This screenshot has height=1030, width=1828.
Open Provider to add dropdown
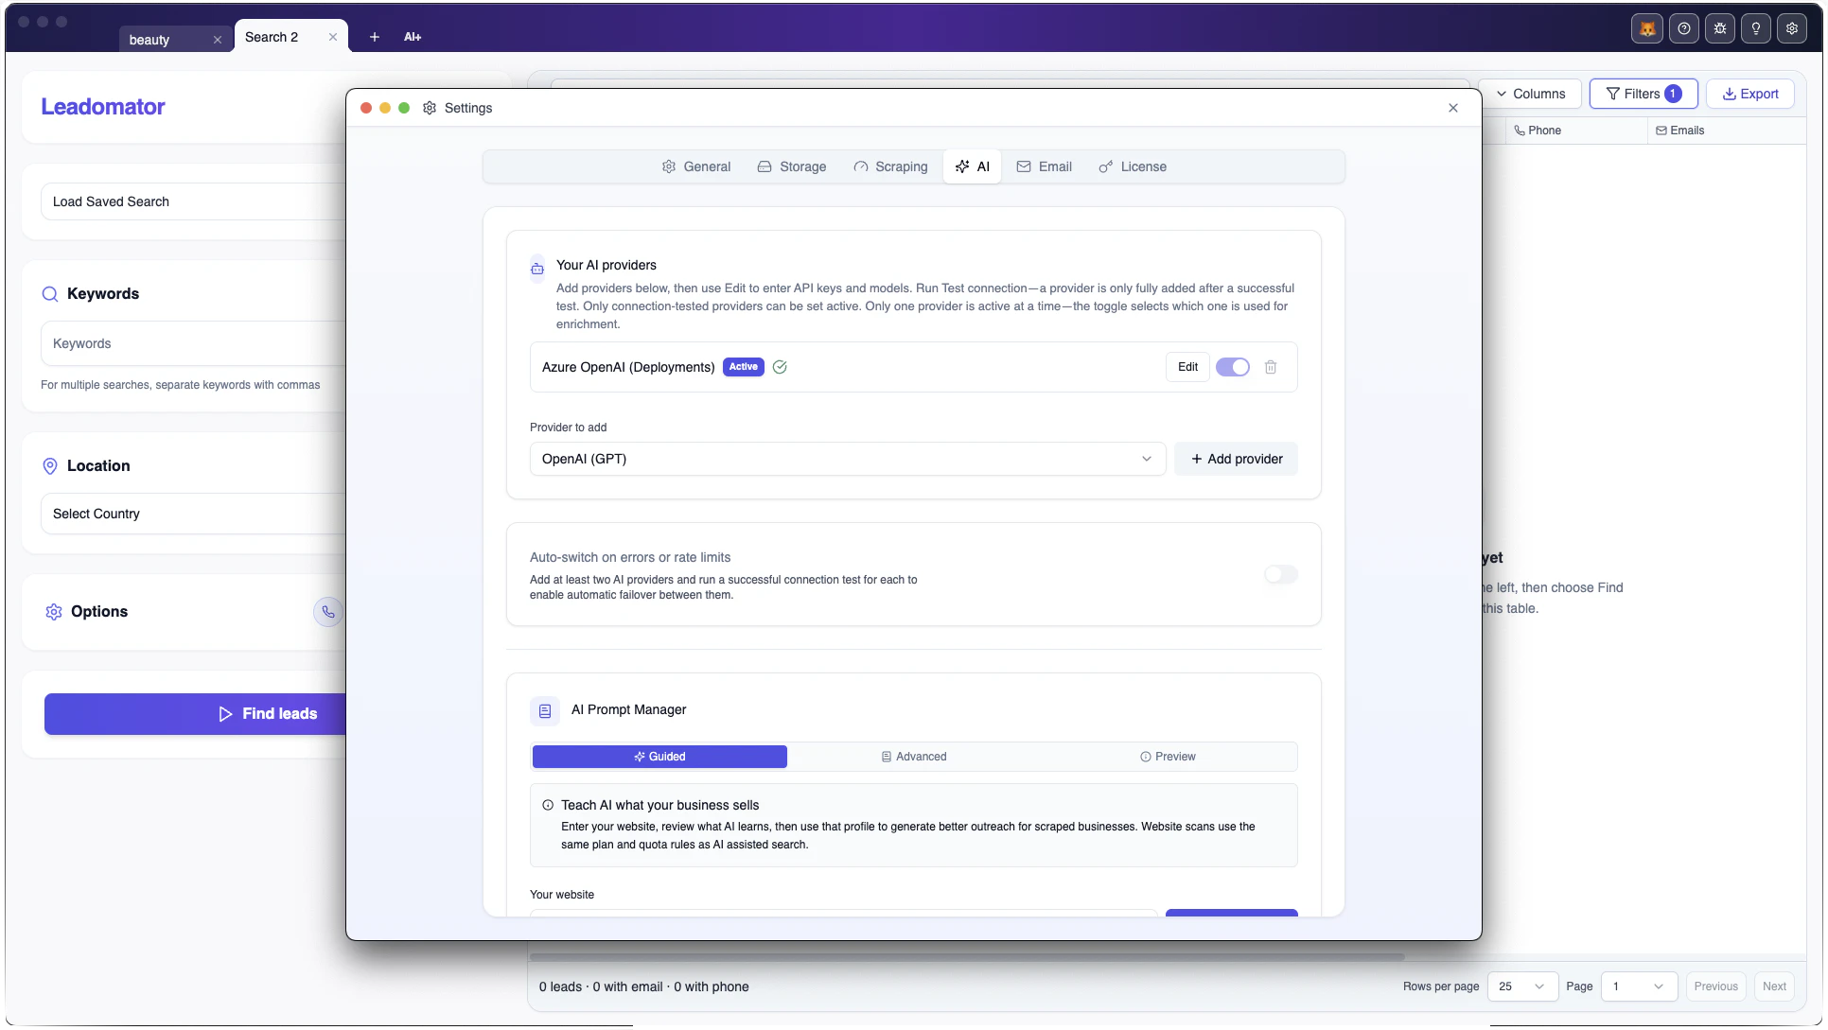tap(848, 459)
